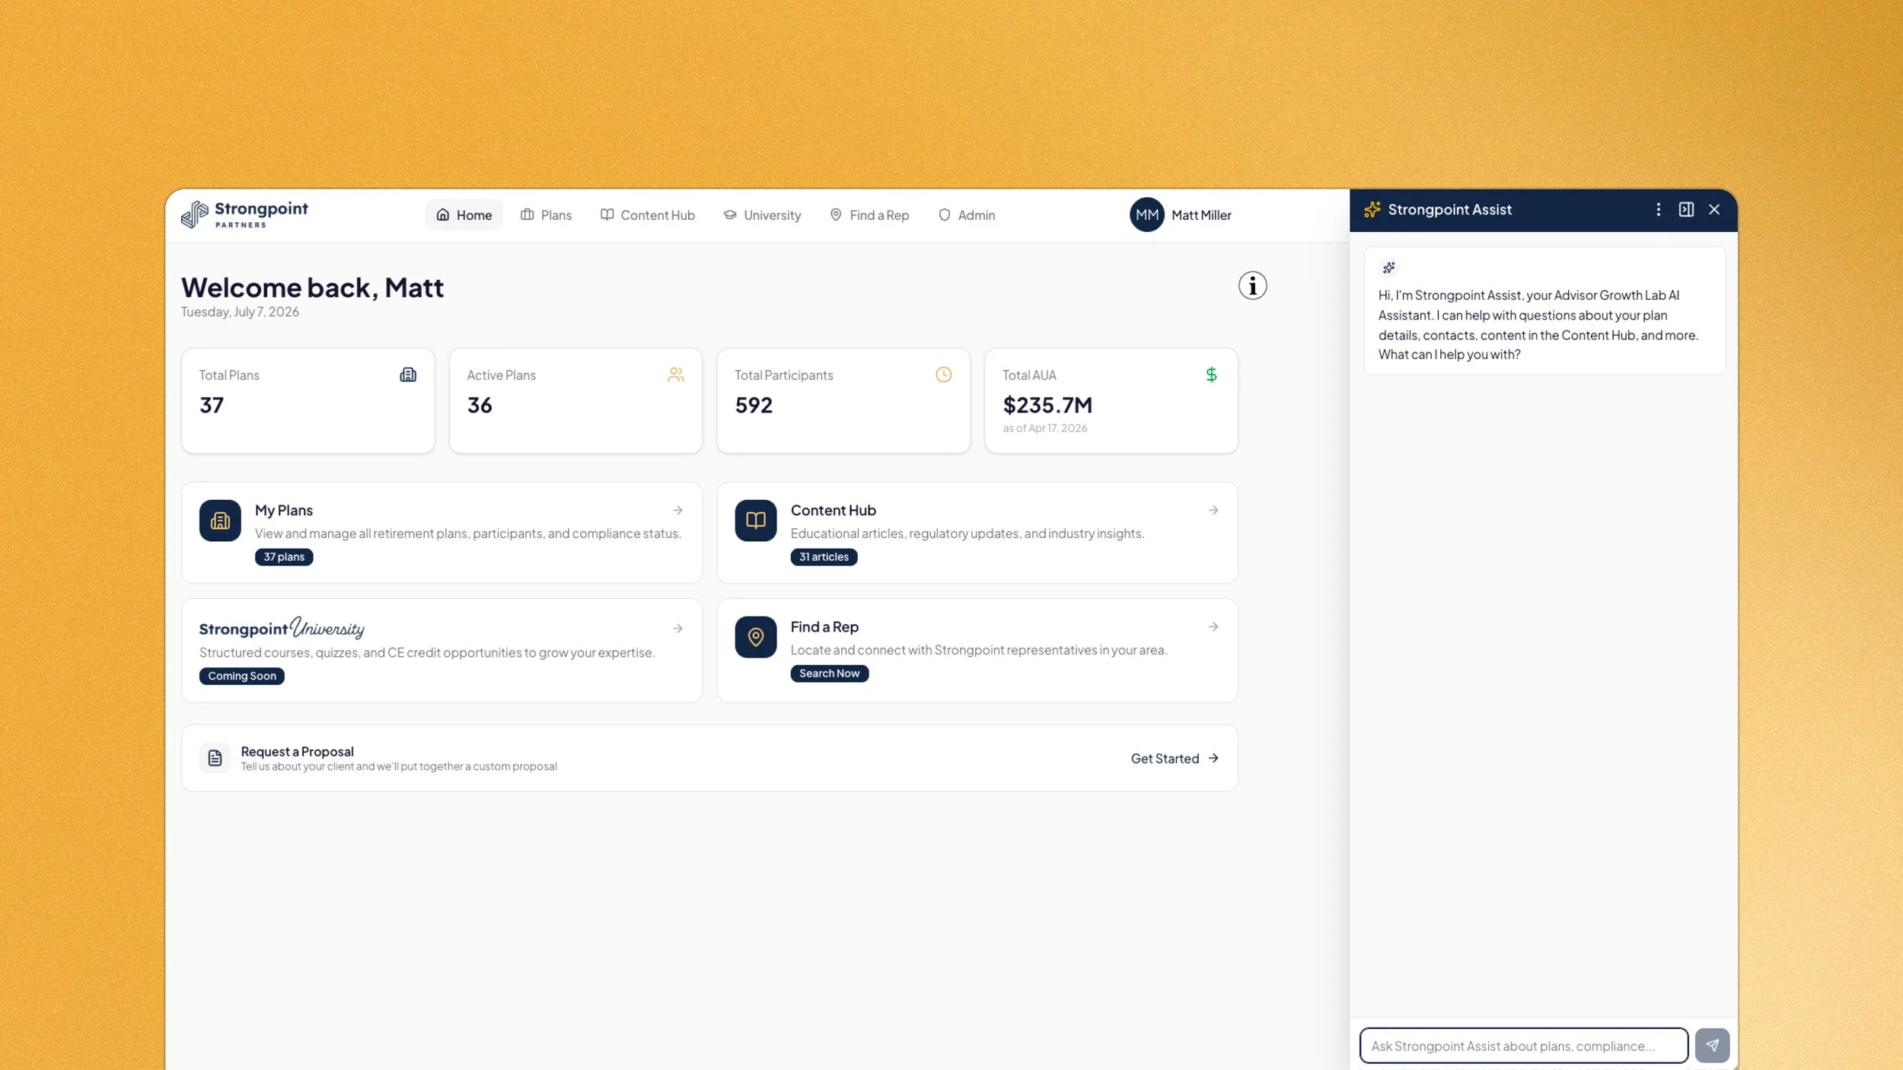Click the 37 plans badge
1903x1070 pixels.
[x=284, y=557]
